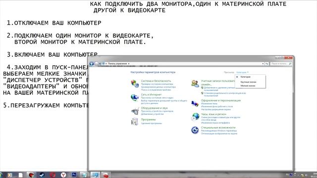Click the Back arrow in Control Panel

[92, 64]
